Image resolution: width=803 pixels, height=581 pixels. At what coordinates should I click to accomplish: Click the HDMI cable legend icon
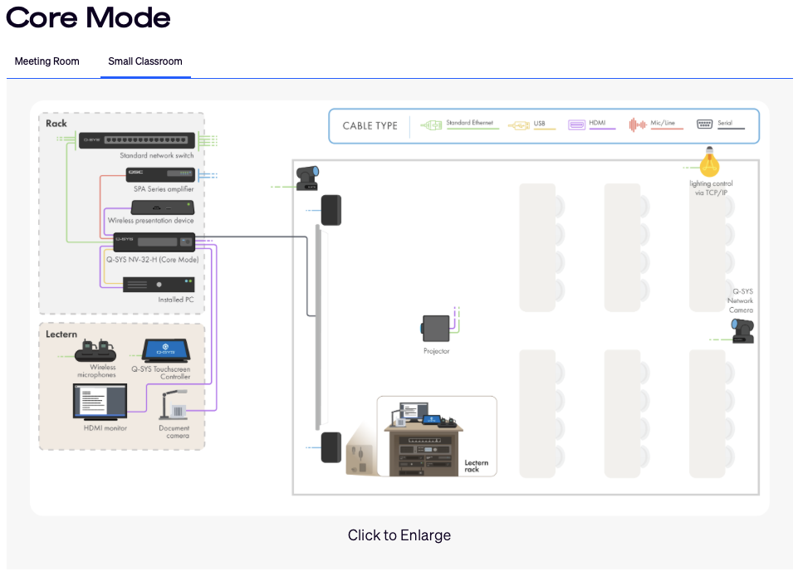coord(576,124)
